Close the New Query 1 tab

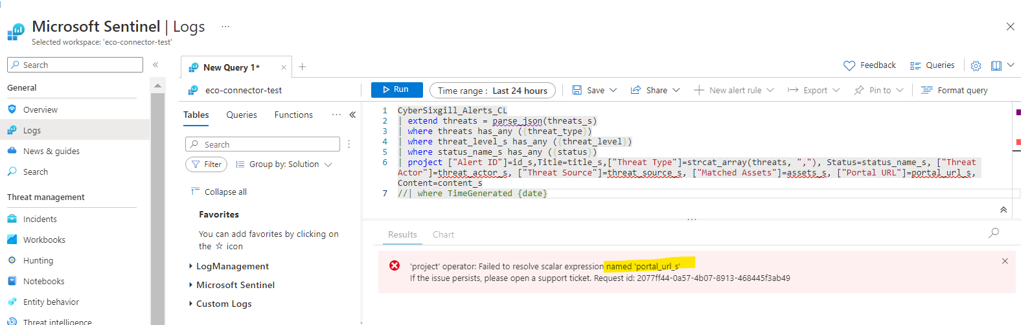pos(284,67)
